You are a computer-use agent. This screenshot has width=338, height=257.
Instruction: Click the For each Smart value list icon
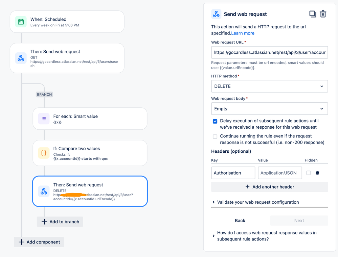click(x=44, y=119)
